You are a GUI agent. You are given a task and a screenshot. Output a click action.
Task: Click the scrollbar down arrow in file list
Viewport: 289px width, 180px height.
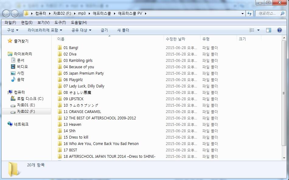[x=284, y=158]
